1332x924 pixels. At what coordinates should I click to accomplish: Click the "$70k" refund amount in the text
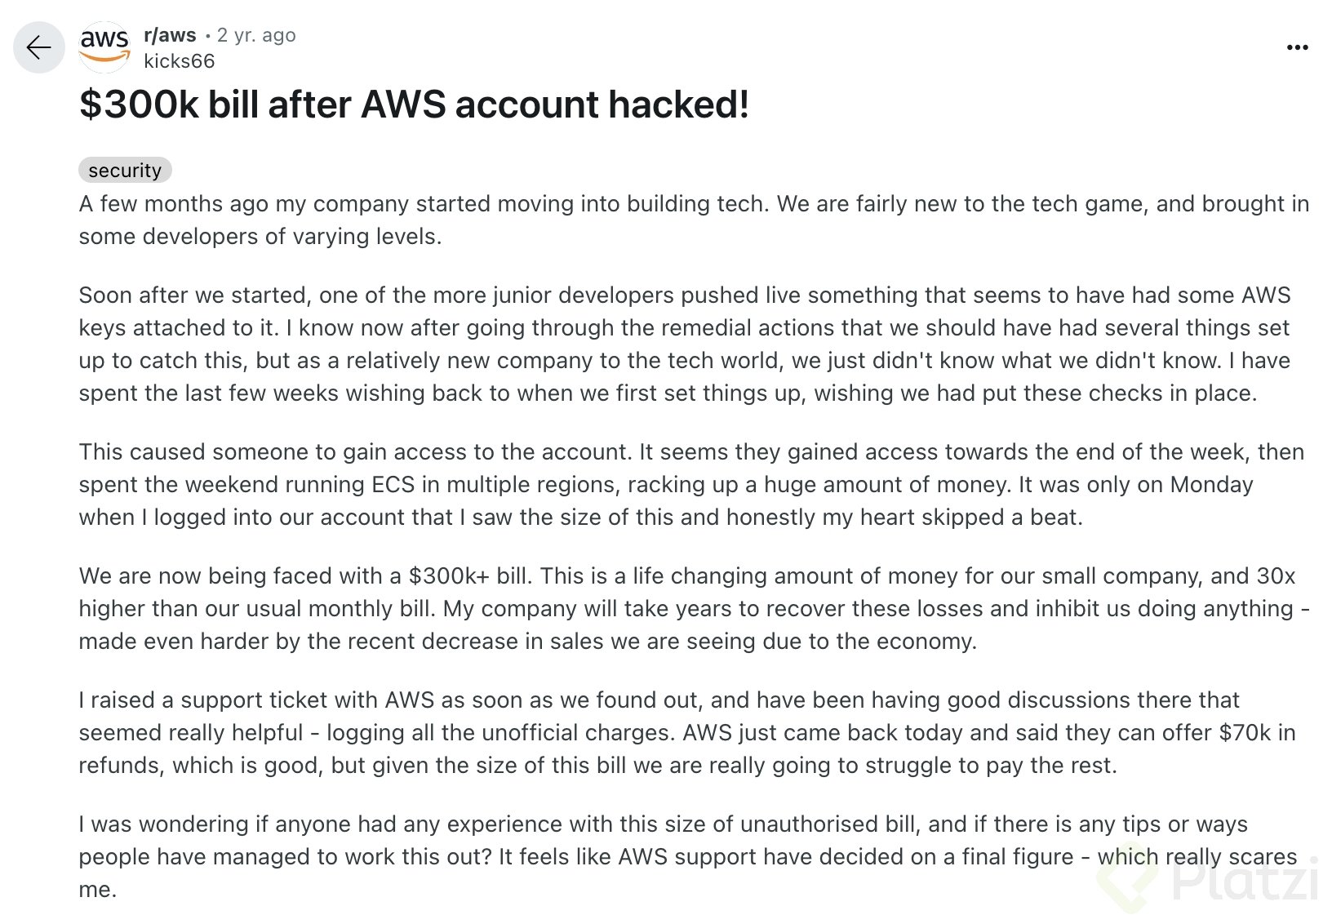pos(1245,732)
